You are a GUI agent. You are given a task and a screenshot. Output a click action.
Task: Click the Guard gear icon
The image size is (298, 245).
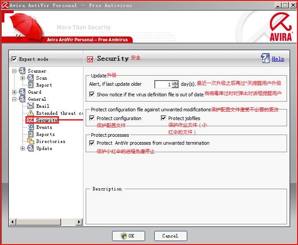coord(22,92)
